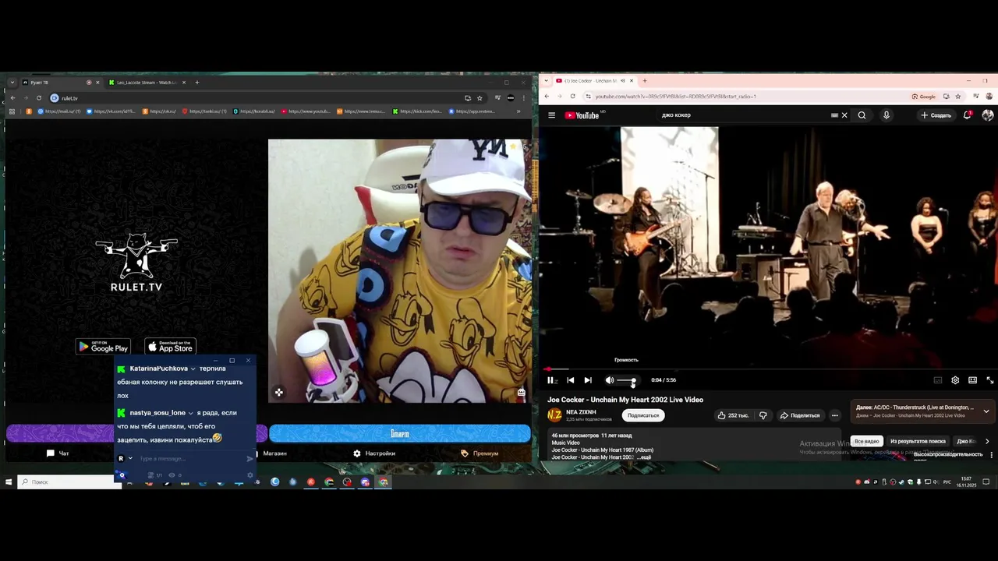This screenshot has height=561, width=998.
Task: Open the NEA ZIXNH channel avatar
Action: point(554,415)
